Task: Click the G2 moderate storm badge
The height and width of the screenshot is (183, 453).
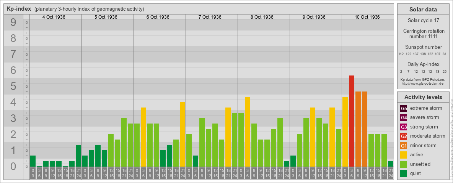Action: pyautogui.click(x=404, y=136)
